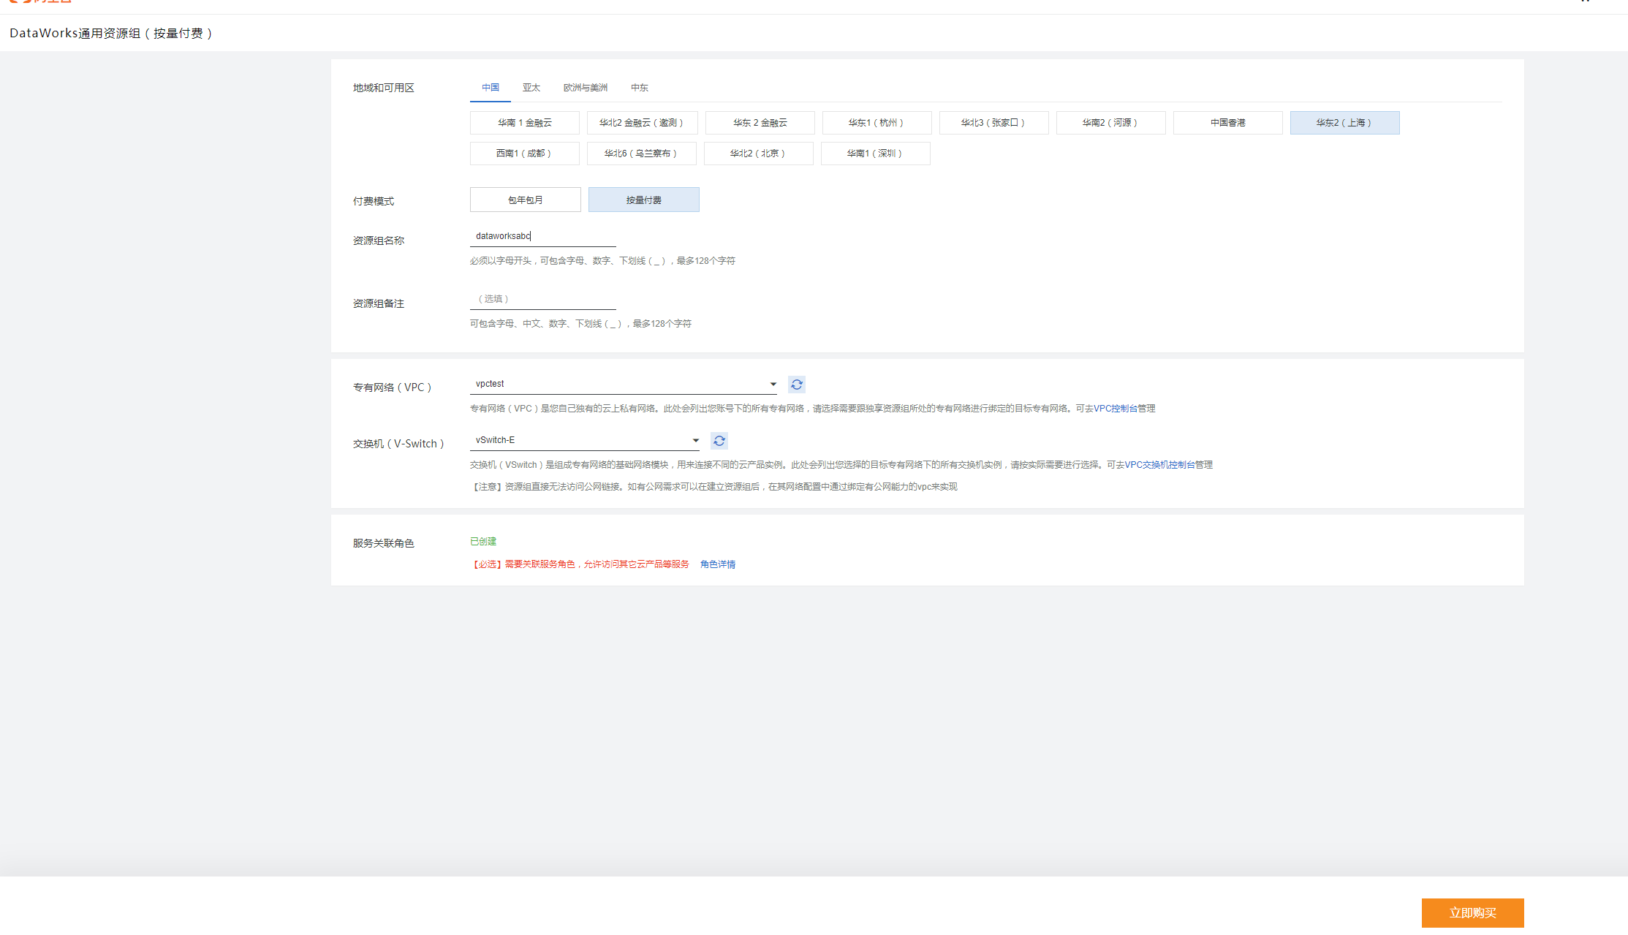The width and height of the screenshot is (1628, 935).
Task: Switch payment mode to 包年包月
Action: (x=525, y=199)
